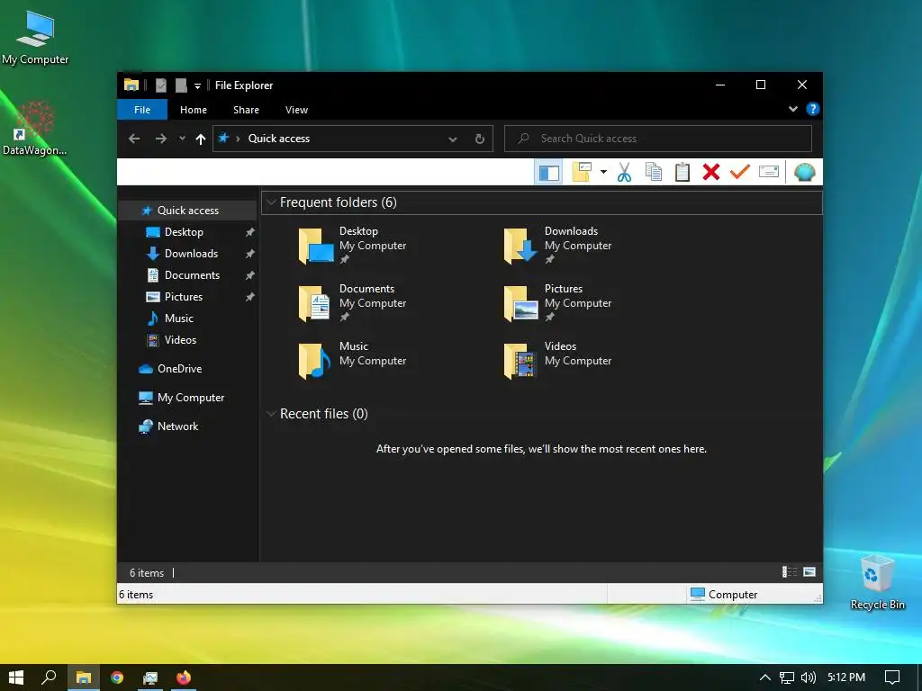Click the Rename toolbar icon
This screenshot has height=691, width=922.
[x=769, y=172]
